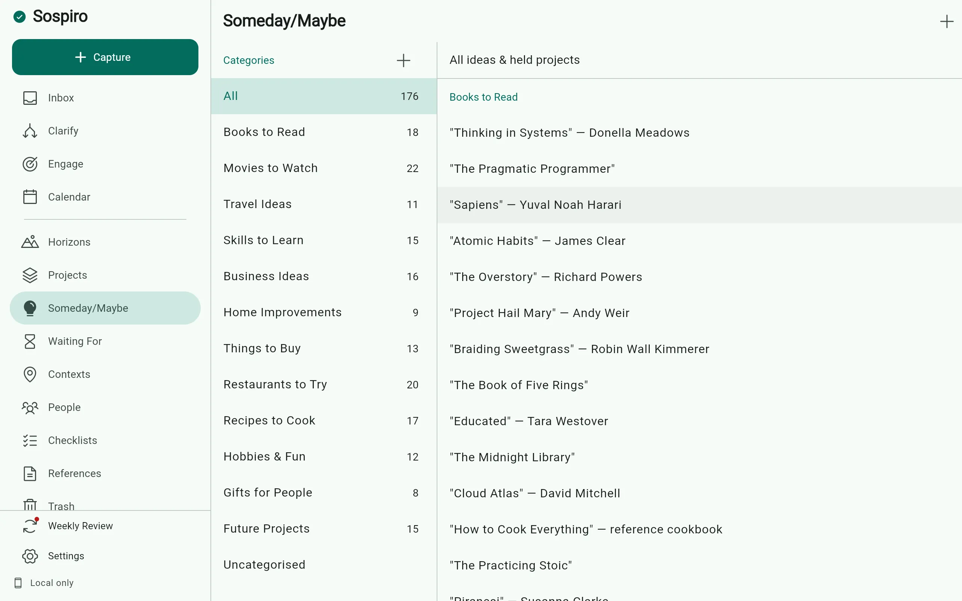Click the Horizons mountain icon
This screenshot has height=601, width=962.
tap(30, 242)
